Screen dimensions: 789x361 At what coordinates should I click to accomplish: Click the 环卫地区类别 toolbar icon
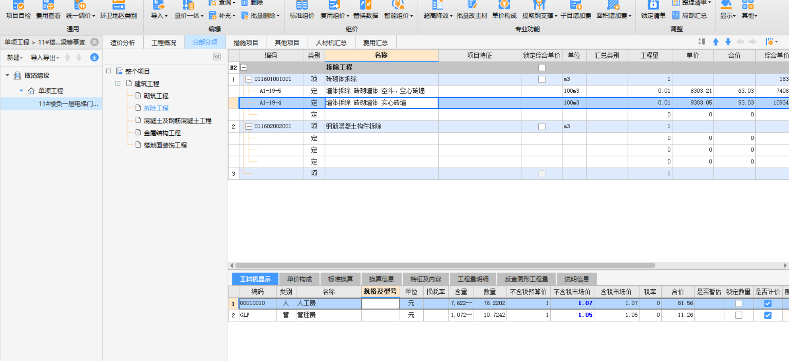pos(118,10)
